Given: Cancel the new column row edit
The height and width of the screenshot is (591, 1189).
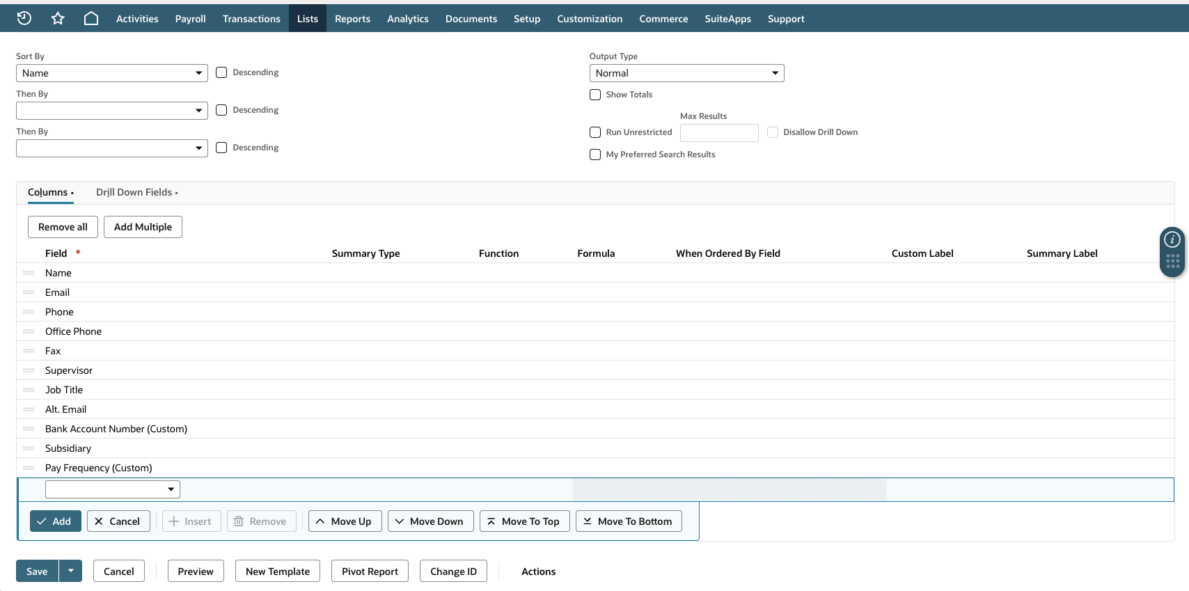Looking at the screenshot, I should point(118,521).
